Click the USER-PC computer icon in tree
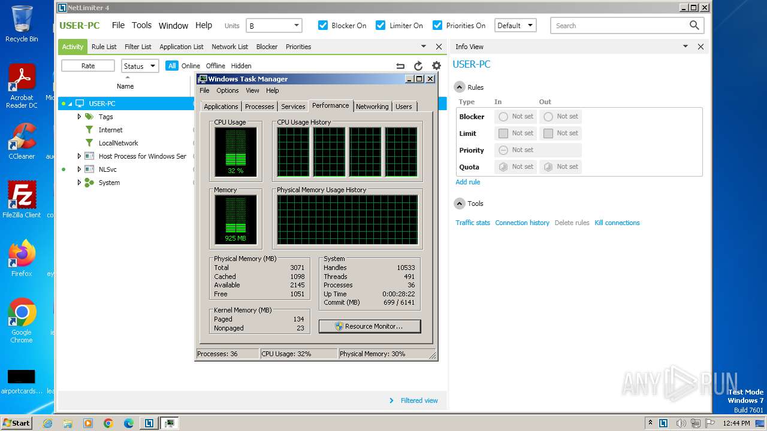This screenshot has height=431, width=767. click(x=80, y=104)
